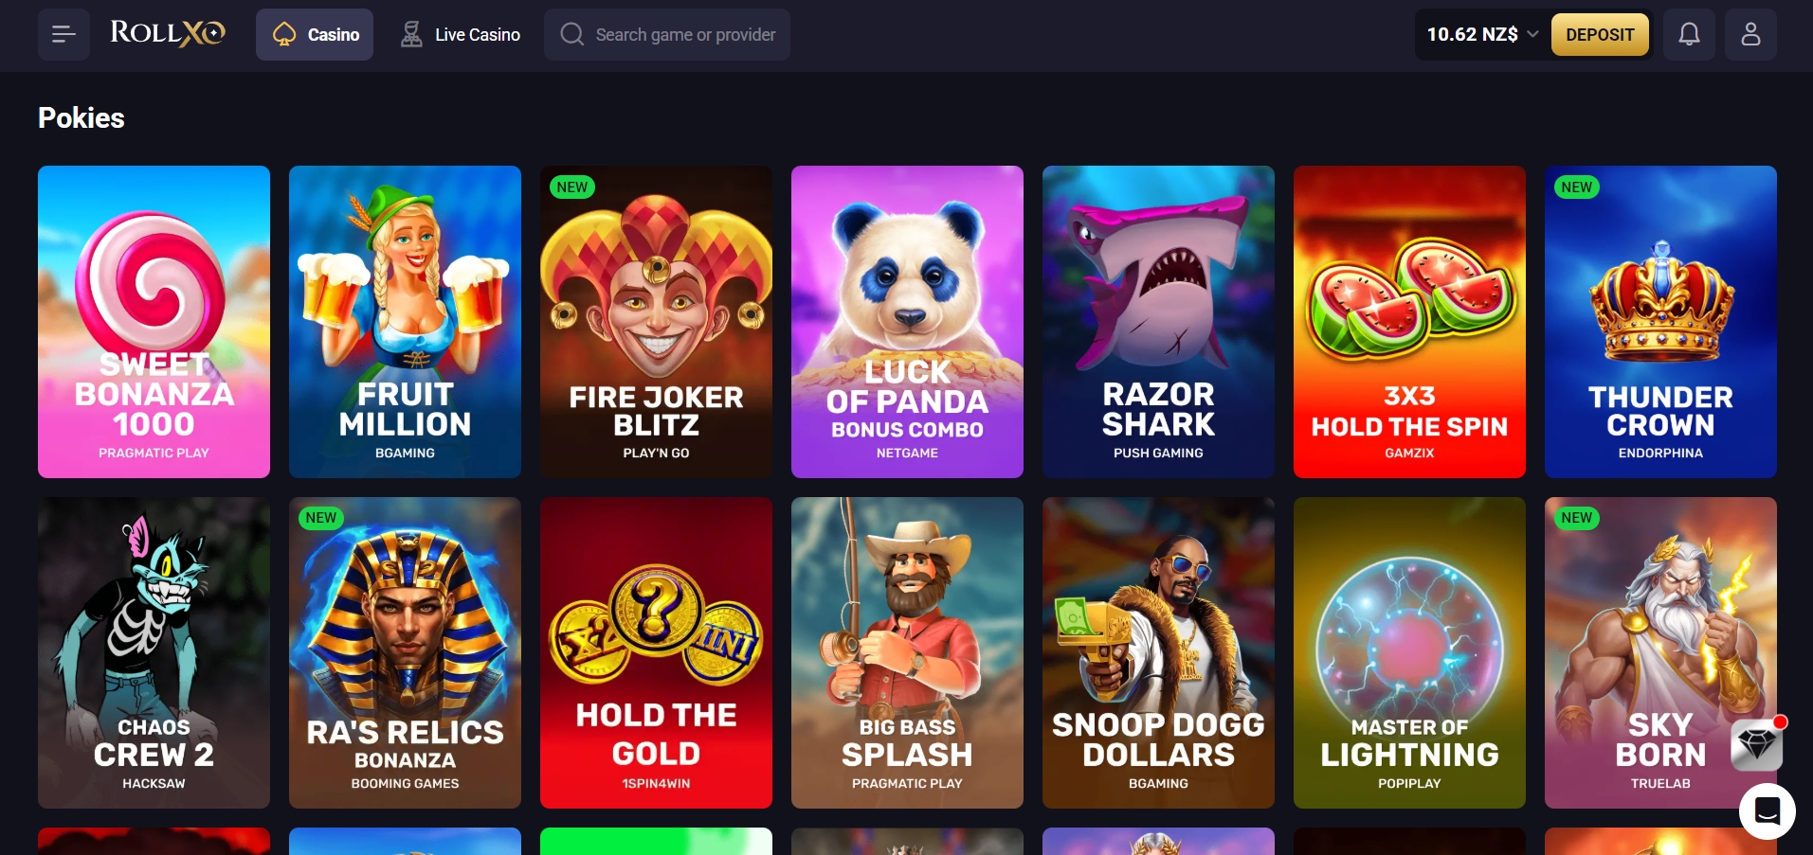Image resolution: width=1813 pixels, height=855 pixels.
Task: Open the user account profile icon
Action: pyautogui.click(x=1750, y=35)
